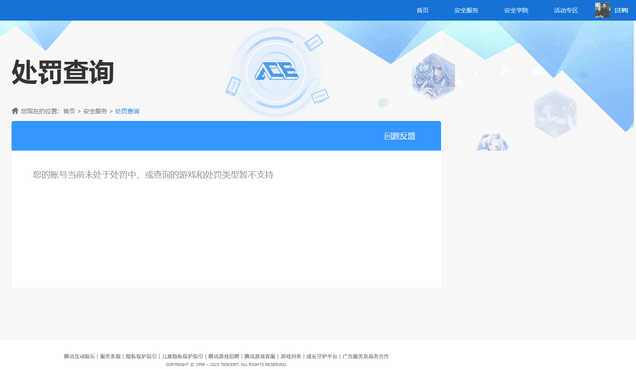
Task: Open the 成长守护平台 footer link
Action: 321,356
